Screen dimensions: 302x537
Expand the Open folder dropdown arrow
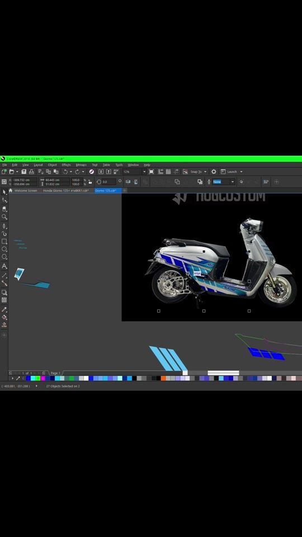coord(17,172)
